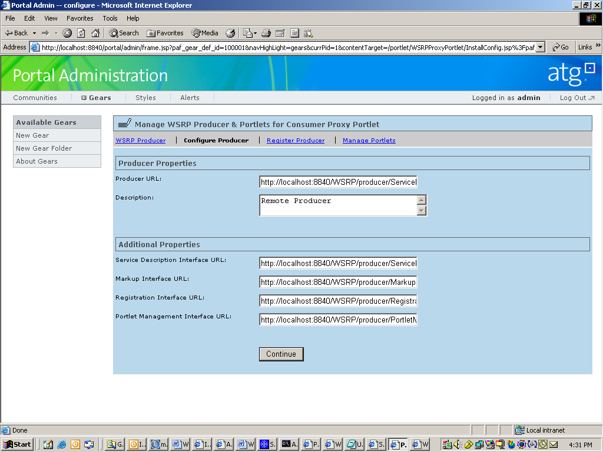Click the Messenger icon in toolbar
The width and height of the screenshot is (603, 452).
(309, 33)
